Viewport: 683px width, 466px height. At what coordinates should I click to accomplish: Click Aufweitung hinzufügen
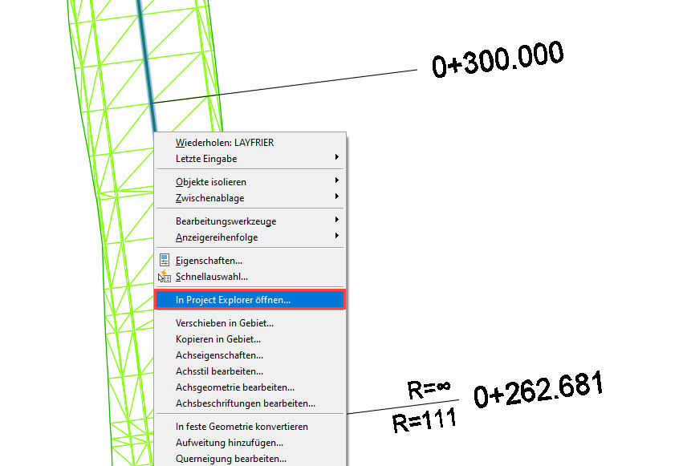coord(229,443)
